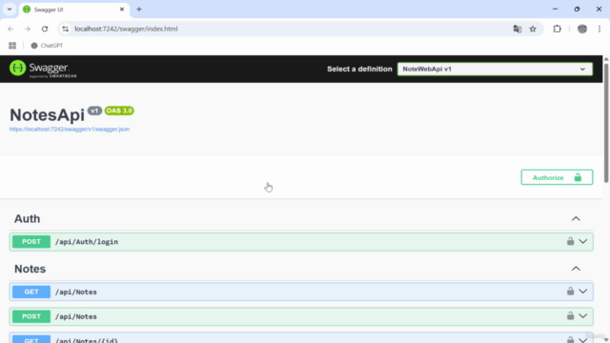This screenshot has width=610, height=343.
Task: Open site information icon in address bar
Action: coord(66,29)
